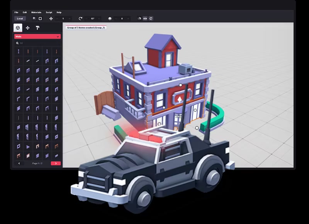This screenshot has width=309, height=224.
Task: Click the layers stack icon in the toolbar
Action: point(110,19)
